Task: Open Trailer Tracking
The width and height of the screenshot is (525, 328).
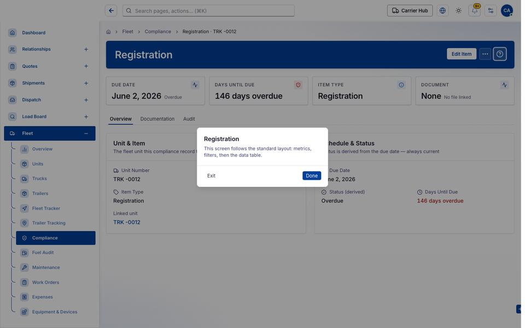Action: click(56, 223)
